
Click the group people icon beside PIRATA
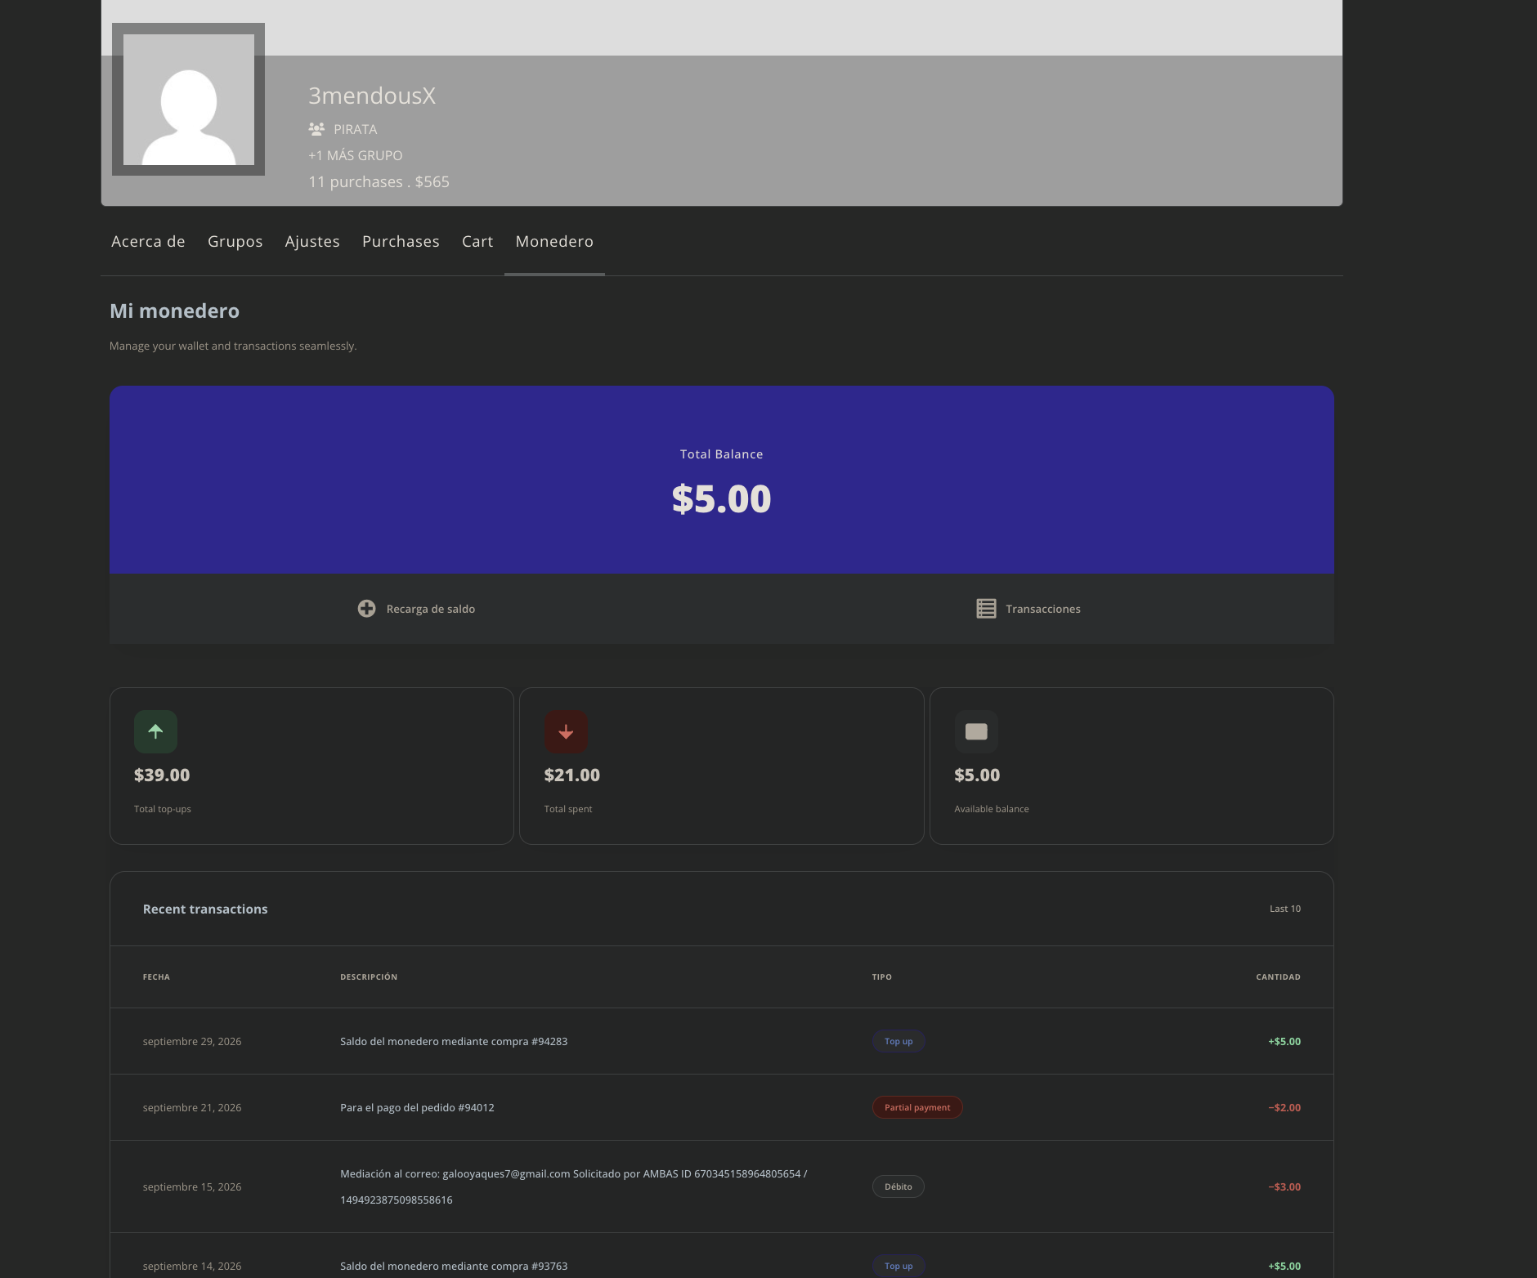click(316, 129)
